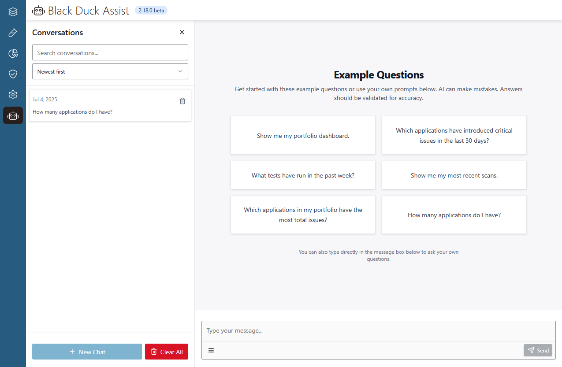Choose 'Show me my most recent scans' example
The height and width of the screenshot is (367, 562).
[x=454, y=175]
